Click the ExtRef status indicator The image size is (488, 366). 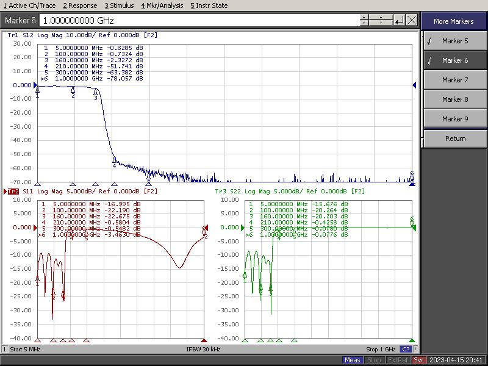[396, 360]
